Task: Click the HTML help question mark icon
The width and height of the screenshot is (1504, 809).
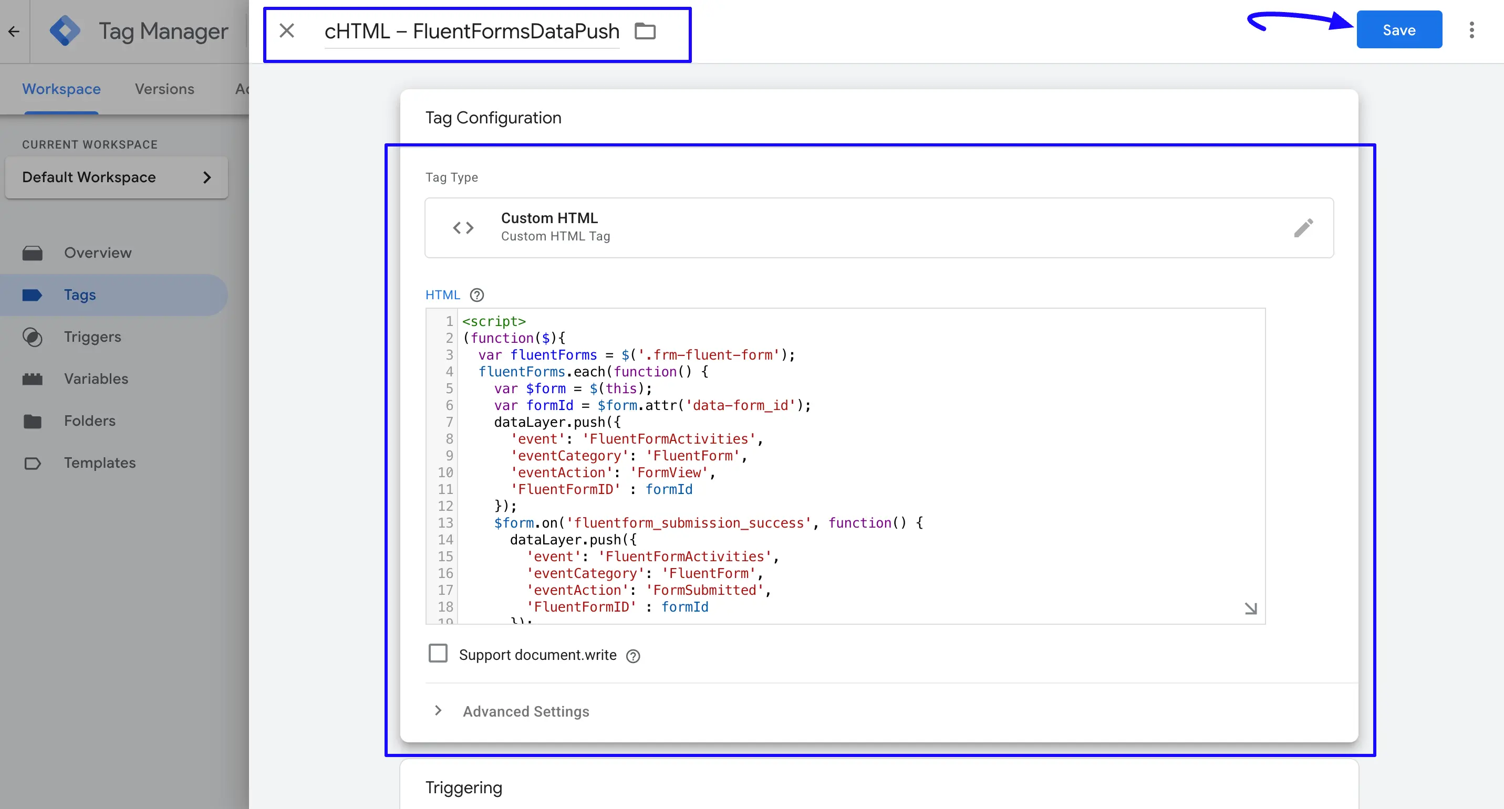Action: [477, 295]
